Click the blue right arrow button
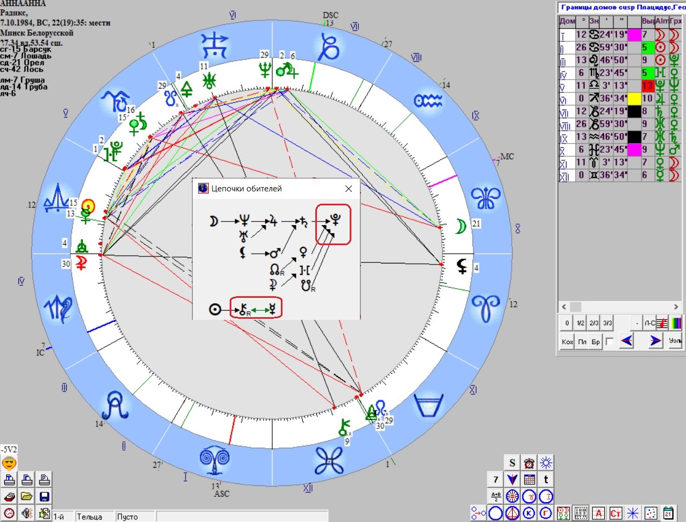The image size is (686, 522). tap(655, 341)
